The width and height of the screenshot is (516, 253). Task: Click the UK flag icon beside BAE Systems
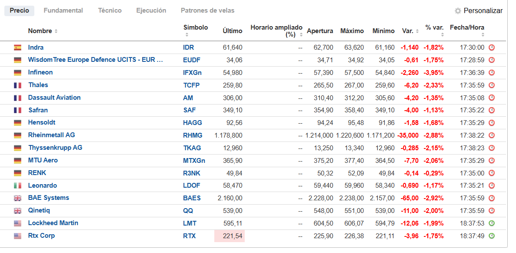coord(17,198)
